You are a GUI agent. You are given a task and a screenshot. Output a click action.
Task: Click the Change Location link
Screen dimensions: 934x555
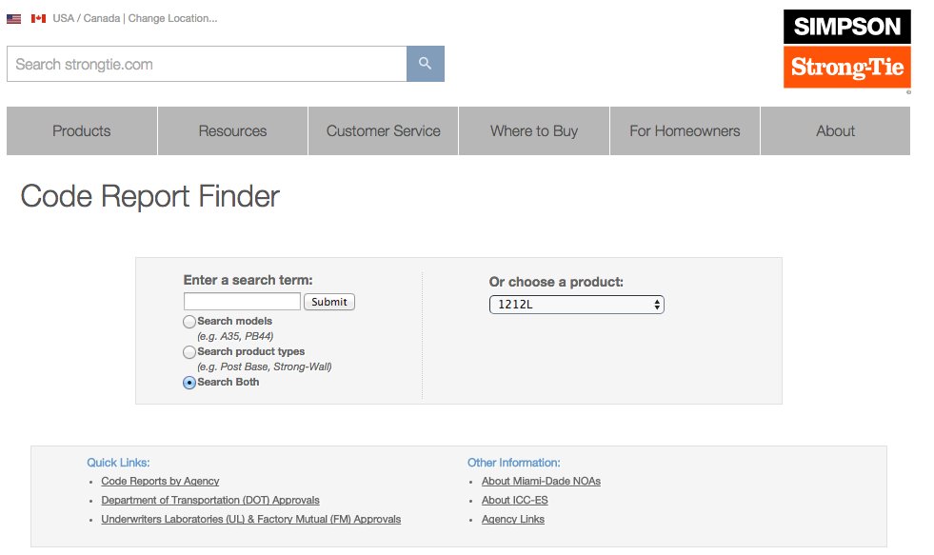172,18
